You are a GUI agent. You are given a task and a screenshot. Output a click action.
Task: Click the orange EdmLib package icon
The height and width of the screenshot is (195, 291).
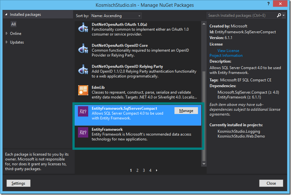click(83, 90)
